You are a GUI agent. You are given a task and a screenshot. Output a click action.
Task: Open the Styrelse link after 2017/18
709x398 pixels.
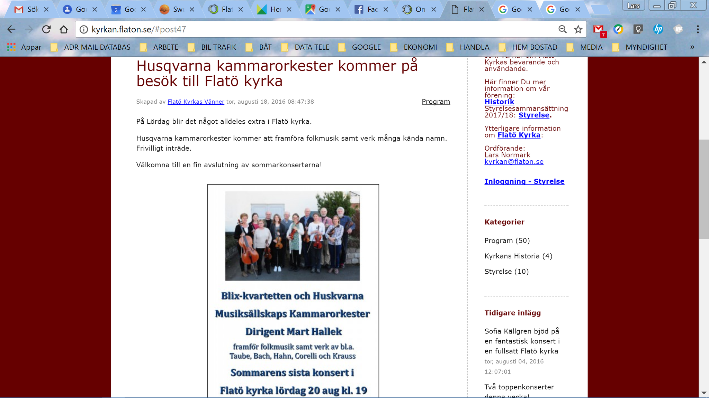[534, 115]
